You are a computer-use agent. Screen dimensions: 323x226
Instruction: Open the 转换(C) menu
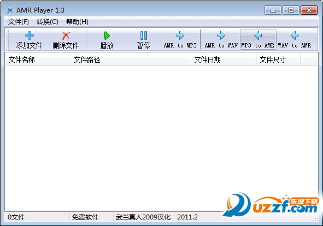coord(48,22)
